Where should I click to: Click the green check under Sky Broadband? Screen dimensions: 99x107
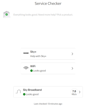tap(24, 94)
